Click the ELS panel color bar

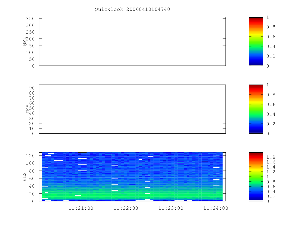256,177
